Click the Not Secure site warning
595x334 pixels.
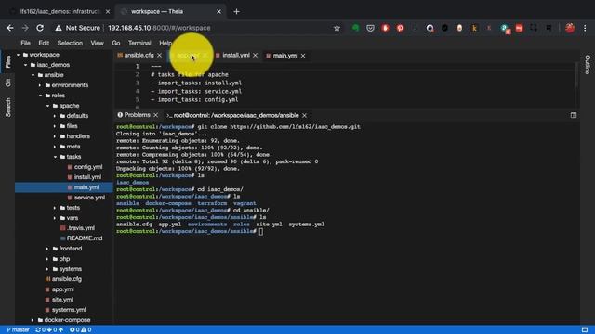tap(78, 28)
